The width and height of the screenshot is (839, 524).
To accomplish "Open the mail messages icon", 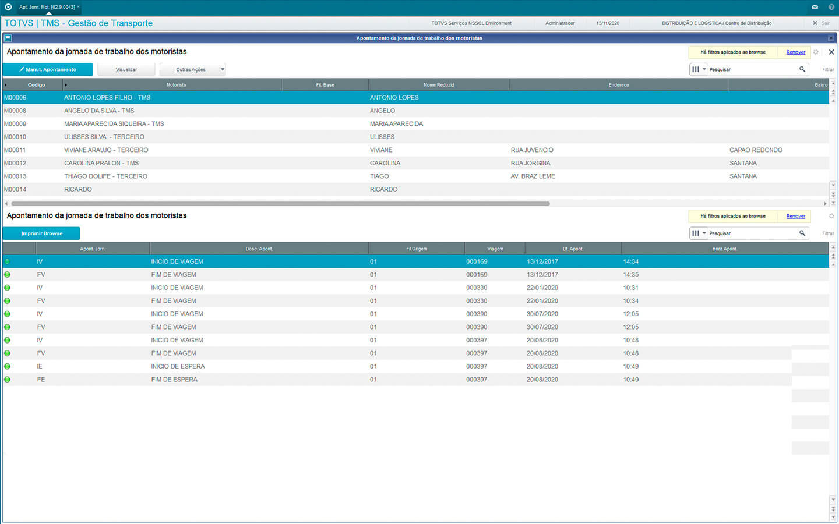I will pyautogui.click(x=815, y=7).
